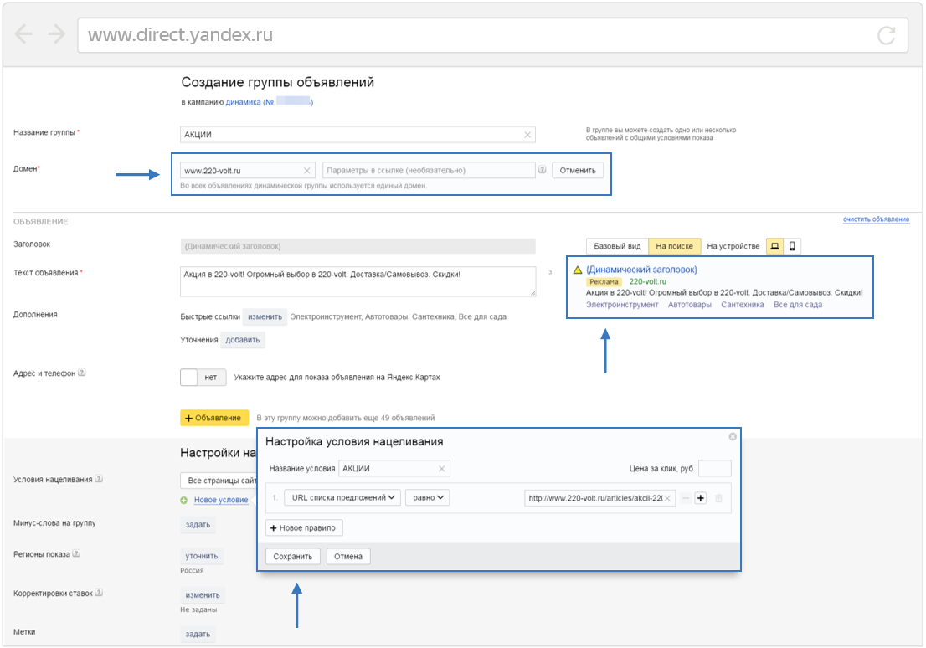Delete the rule with trash icon
This screenshot has height=648, width=926.
718,498
